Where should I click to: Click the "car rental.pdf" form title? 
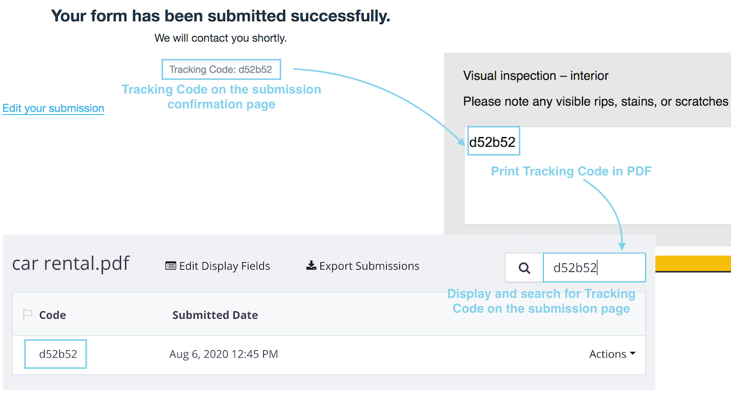71,264
